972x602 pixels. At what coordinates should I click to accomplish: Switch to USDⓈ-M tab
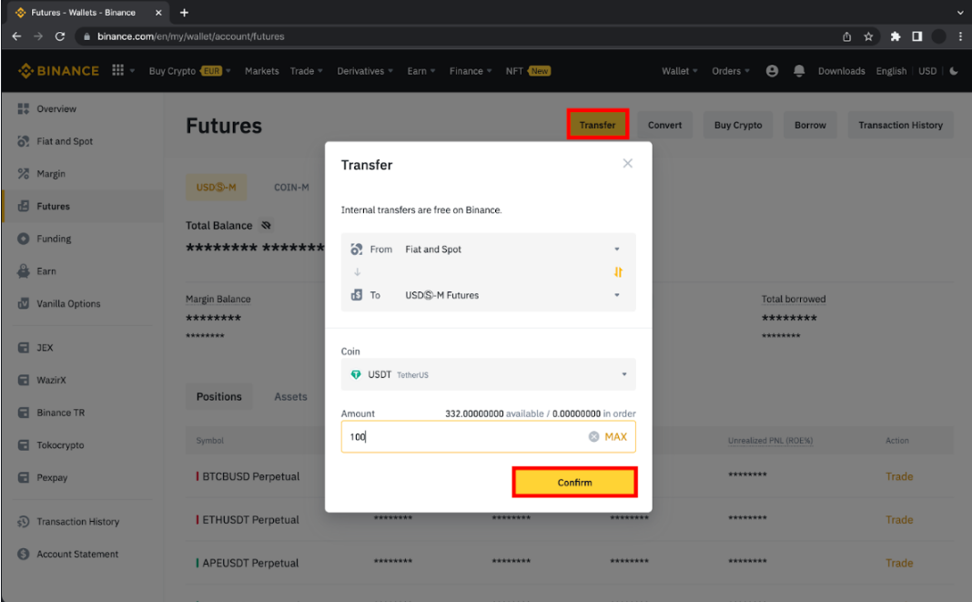217,187
